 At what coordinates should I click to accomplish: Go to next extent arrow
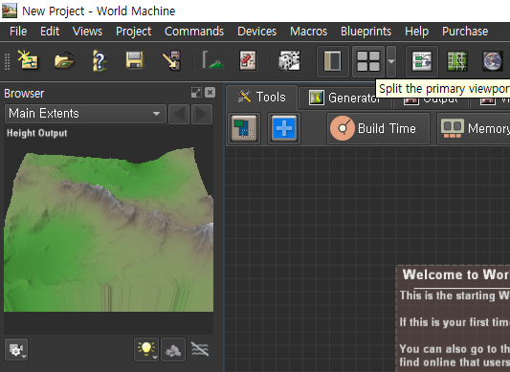point(202,114)
